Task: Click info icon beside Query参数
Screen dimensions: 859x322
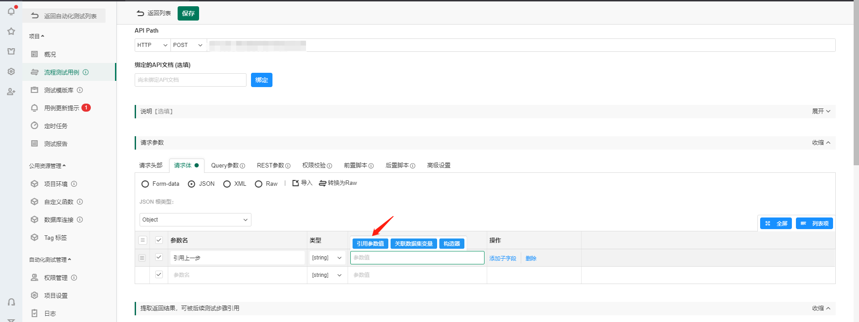Action: pyautogui.click(x=242, y=166)
